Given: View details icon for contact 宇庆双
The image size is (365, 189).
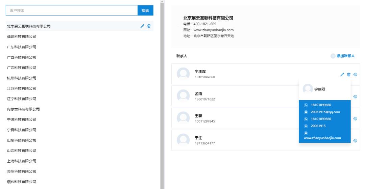Looking at the screenshot, I should 355,75.
